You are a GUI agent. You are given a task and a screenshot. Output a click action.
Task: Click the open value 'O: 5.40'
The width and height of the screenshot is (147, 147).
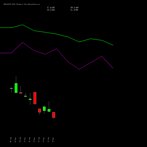51,10
